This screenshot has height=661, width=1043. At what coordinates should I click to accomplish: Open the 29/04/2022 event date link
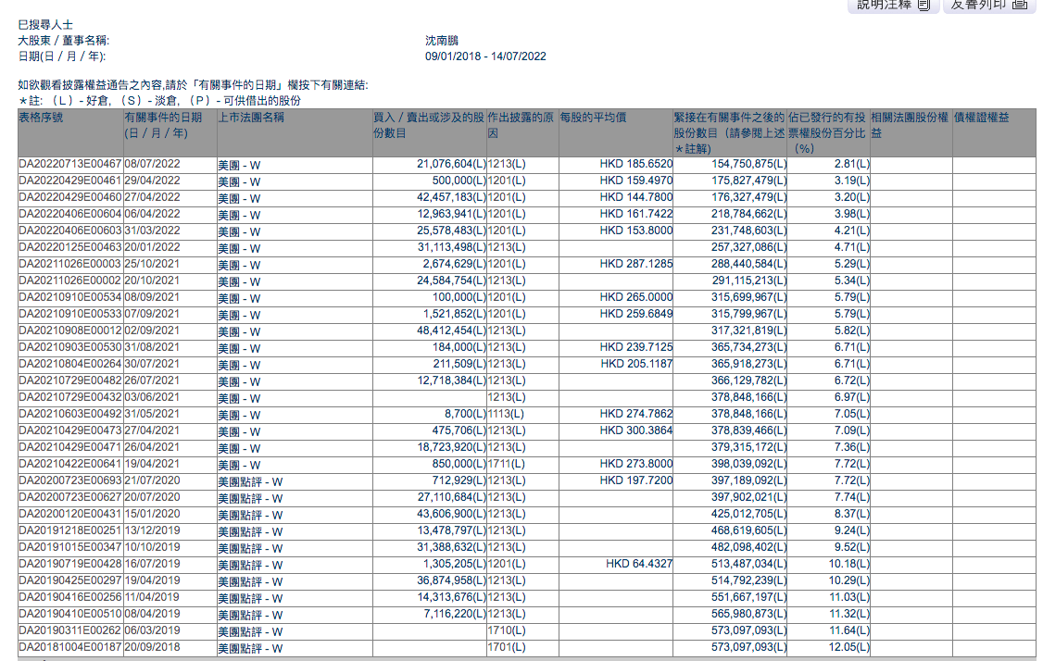(152, 181)
